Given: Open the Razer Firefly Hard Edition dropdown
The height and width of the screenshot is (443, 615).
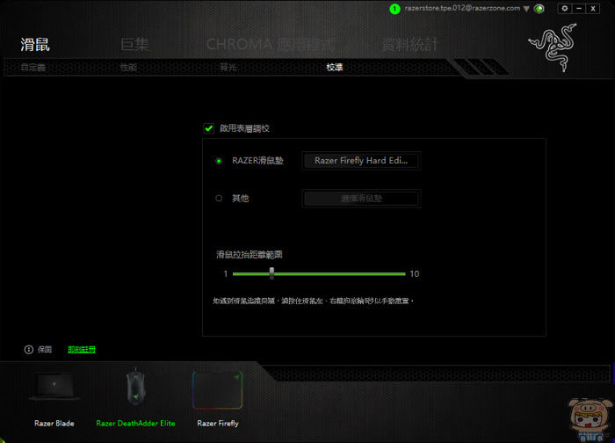Looking at the screenshot, I should tap(361, 161).
